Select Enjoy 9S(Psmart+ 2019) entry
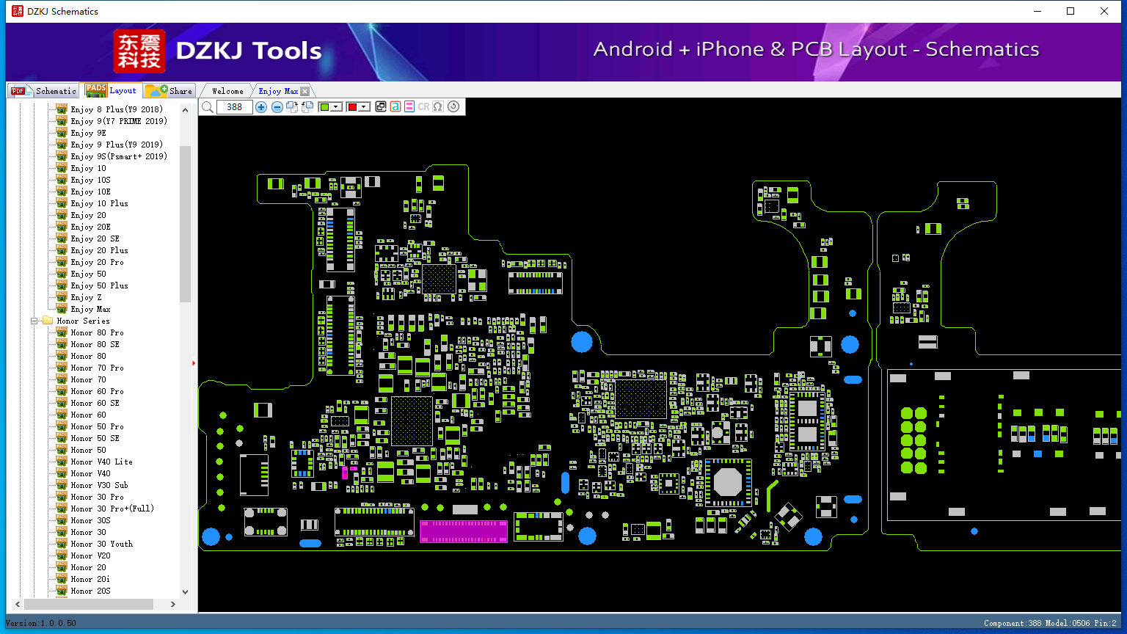This screenshot has height=634, width=1127. click(119, 156)
